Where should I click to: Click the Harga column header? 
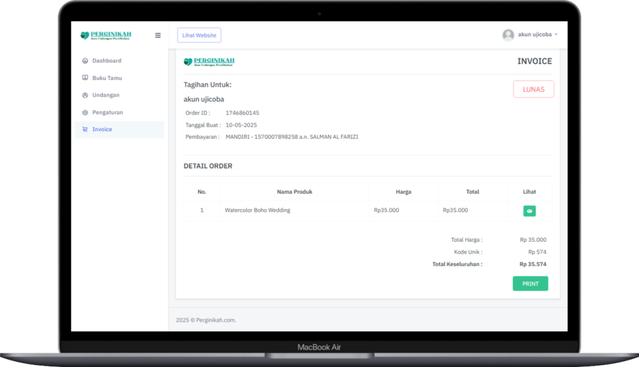point(404,192)
